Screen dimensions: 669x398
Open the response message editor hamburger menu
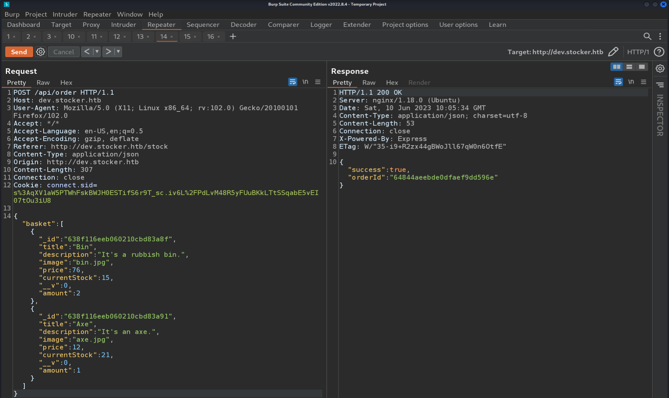(644, 82)
